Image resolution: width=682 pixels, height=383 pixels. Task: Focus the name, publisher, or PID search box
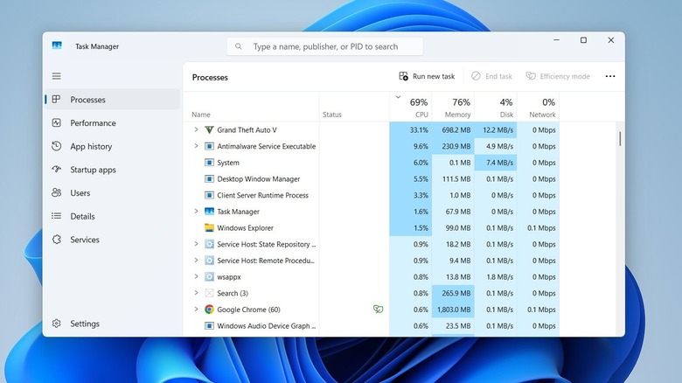click(x=324, y=46)
